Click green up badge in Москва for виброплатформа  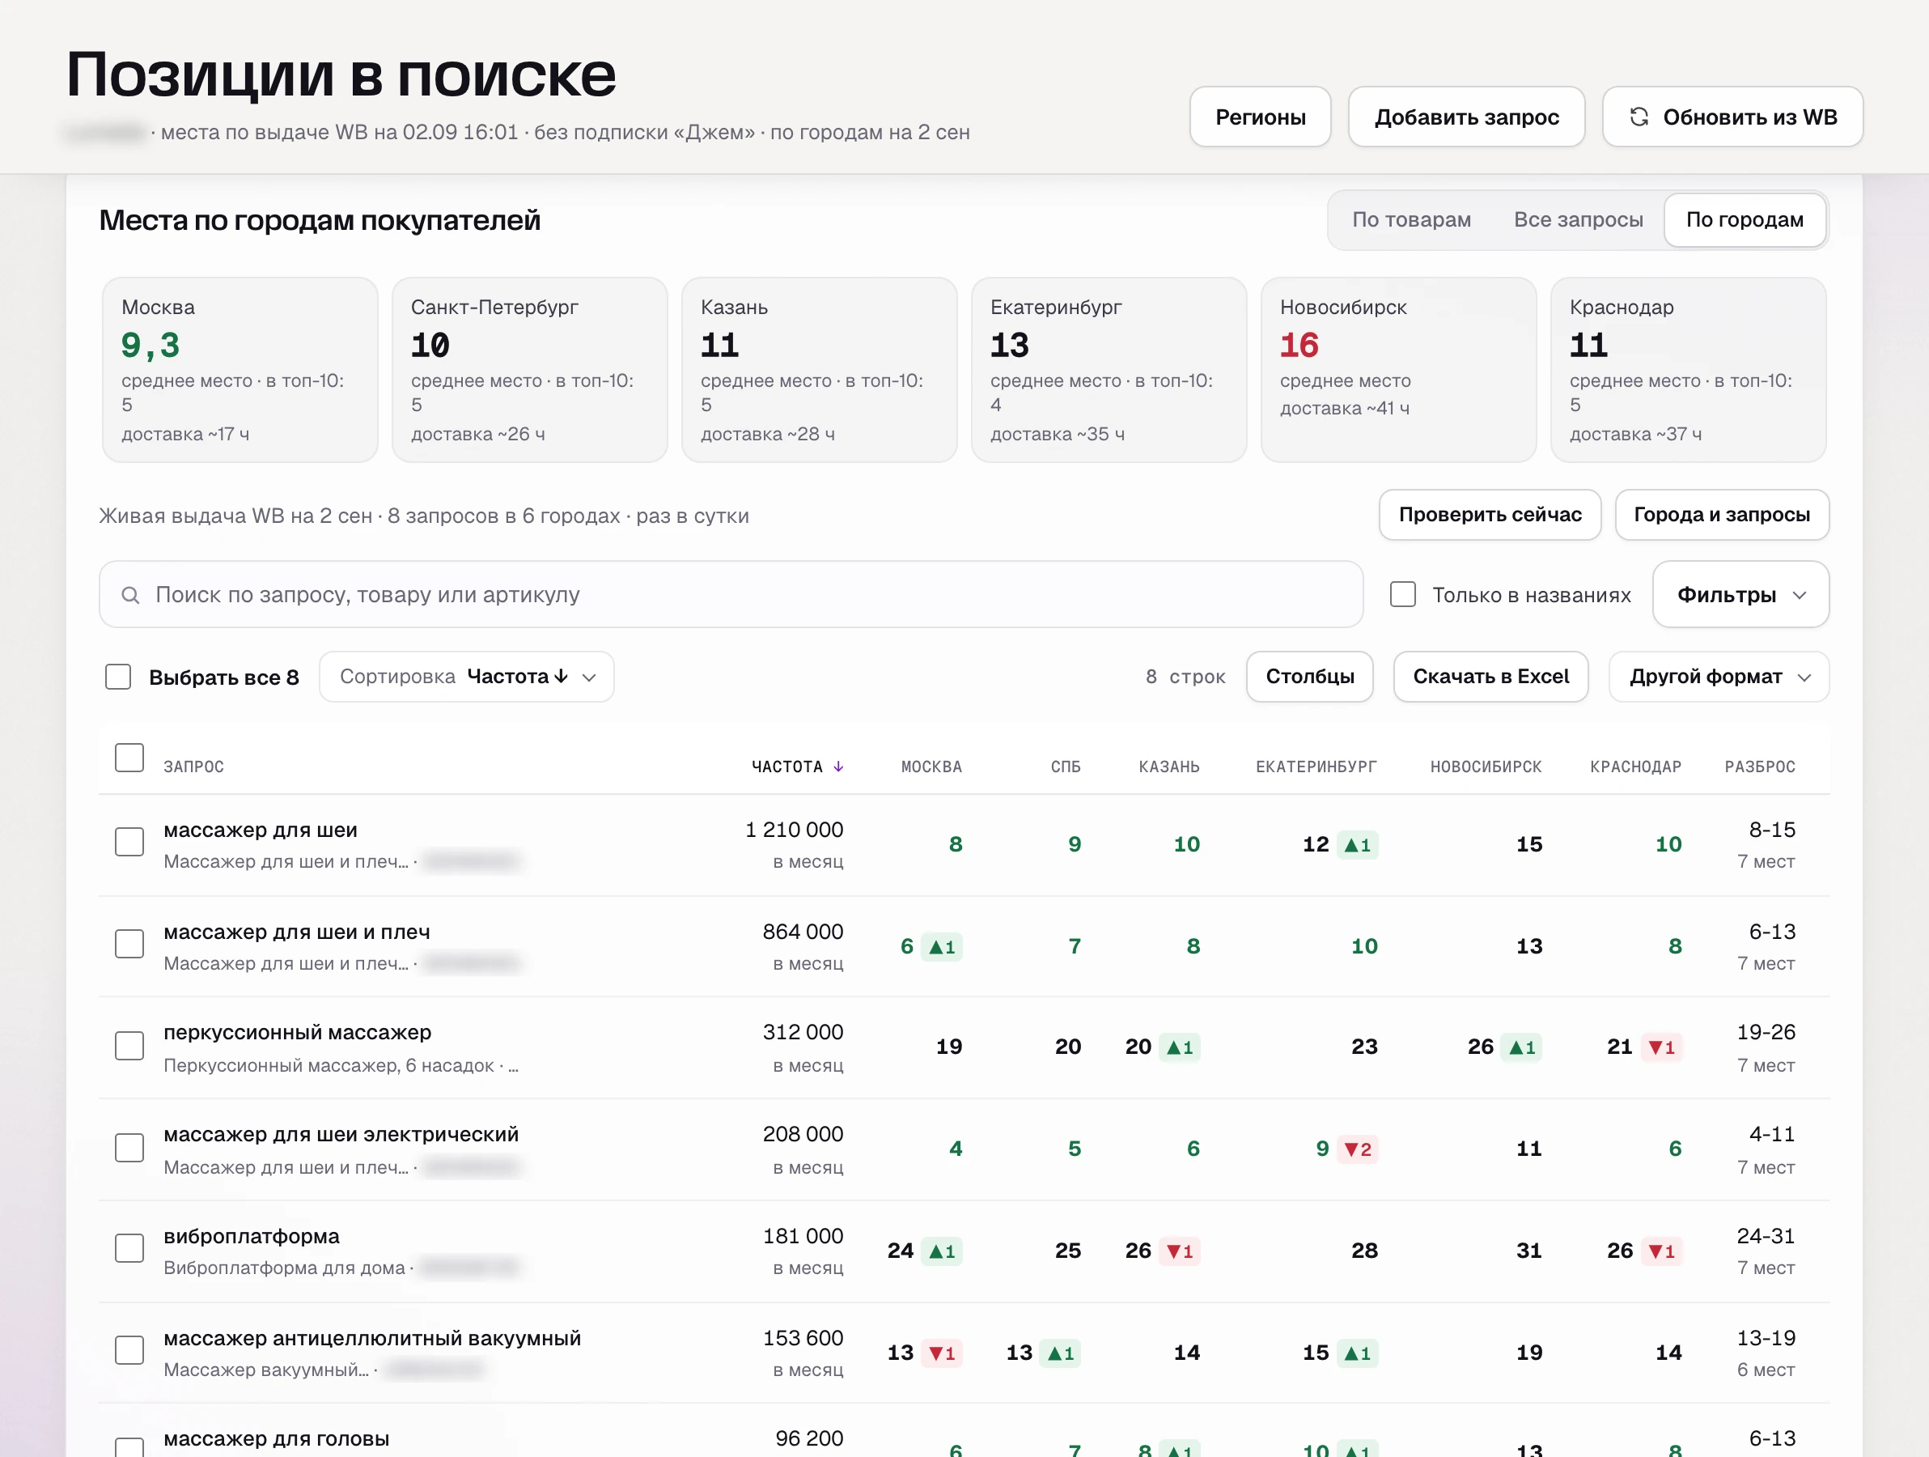click(x=942, y=1251)
